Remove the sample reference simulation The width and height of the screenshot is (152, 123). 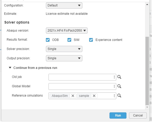pyautogui.click(x=94, y=96)
